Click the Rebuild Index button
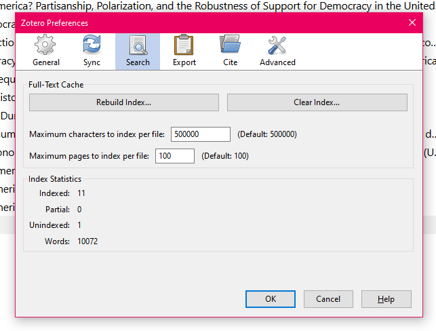The image size is (436, 331). [x=124, y=102]
